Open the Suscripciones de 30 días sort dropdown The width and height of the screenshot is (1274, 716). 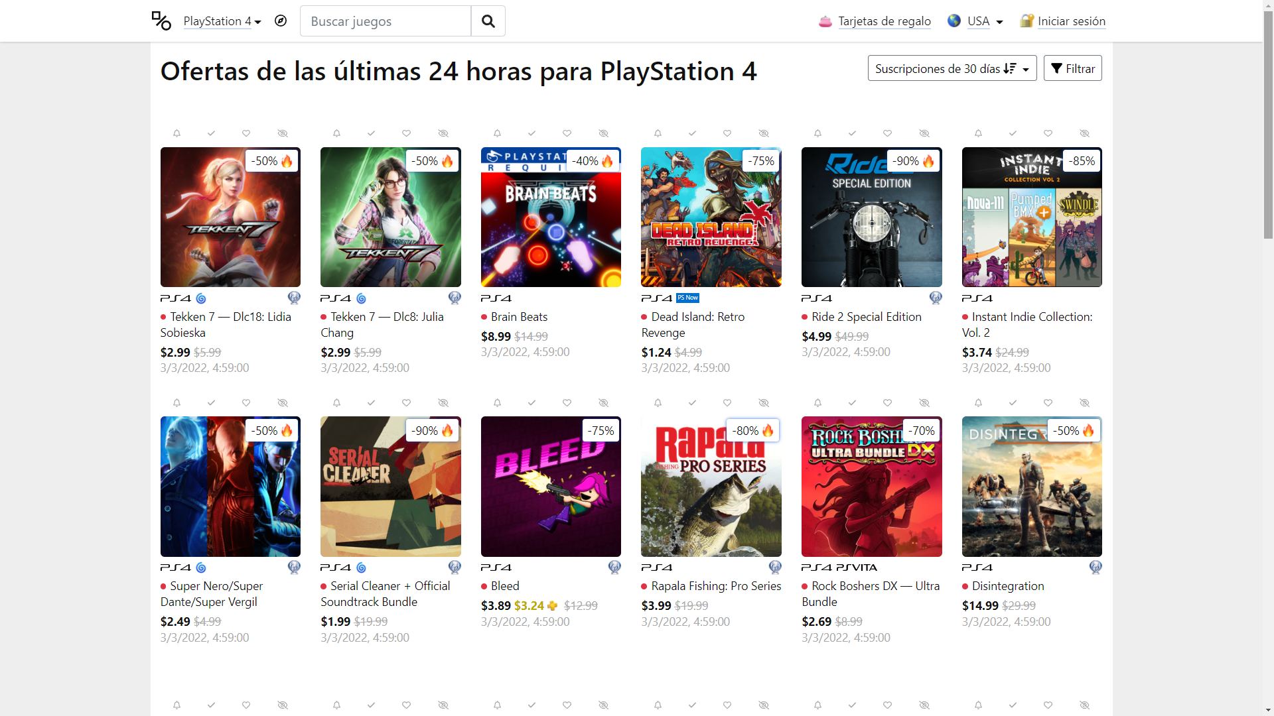click(952, 68)
